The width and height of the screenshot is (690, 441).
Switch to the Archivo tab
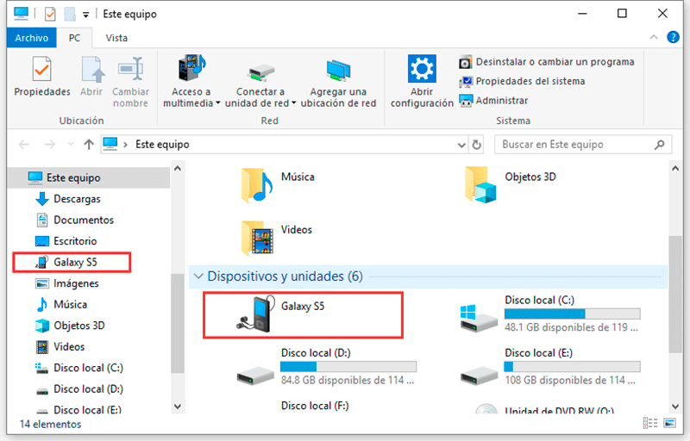coord(32,38)
